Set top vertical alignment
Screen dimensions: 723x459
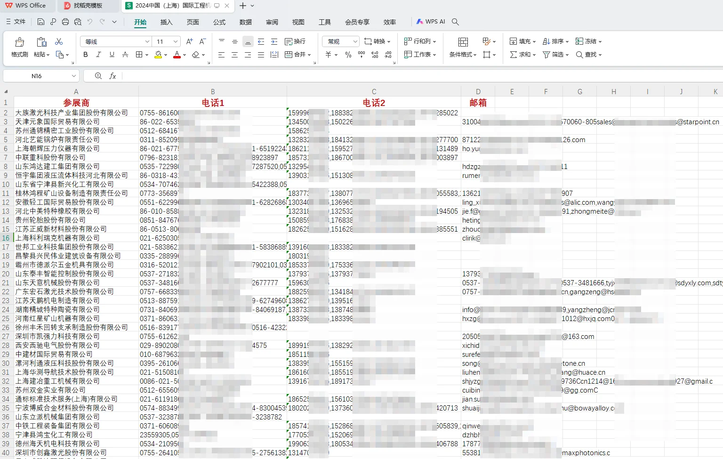(222, 41)
